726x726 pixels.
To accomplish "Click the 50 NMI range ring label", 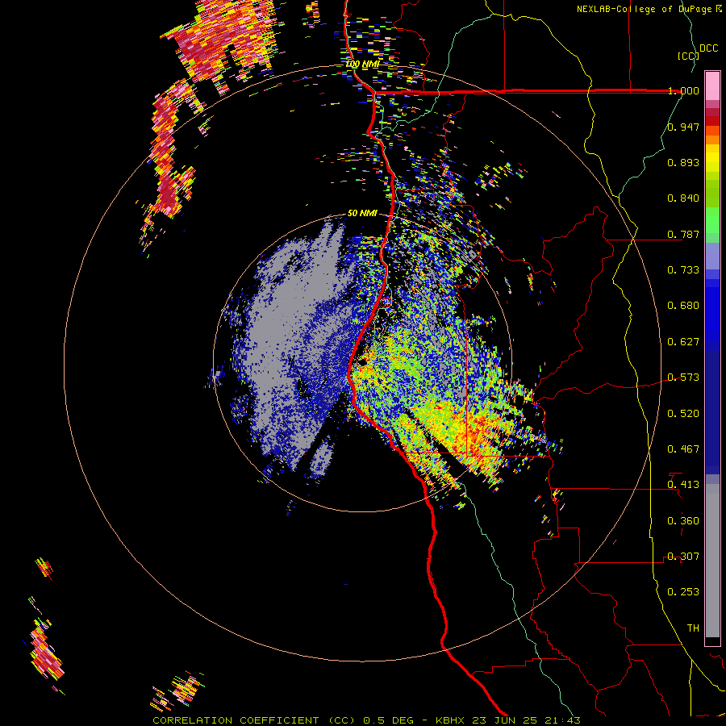I will click(362, 214).
